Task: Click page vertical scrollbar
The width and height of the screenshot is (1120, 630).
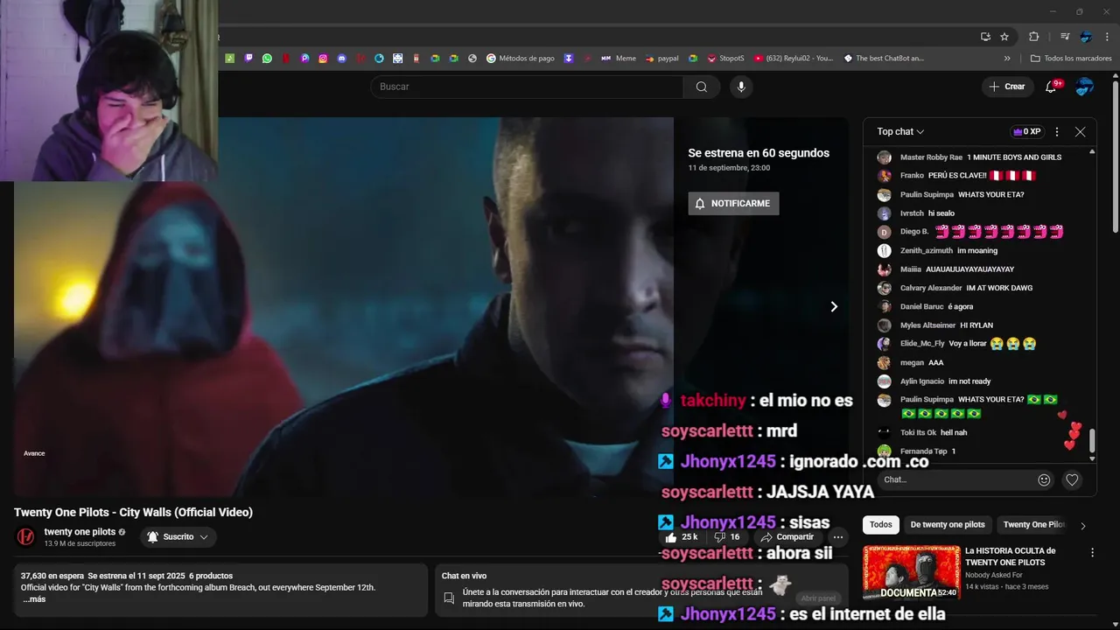Action: (1115, 157)
